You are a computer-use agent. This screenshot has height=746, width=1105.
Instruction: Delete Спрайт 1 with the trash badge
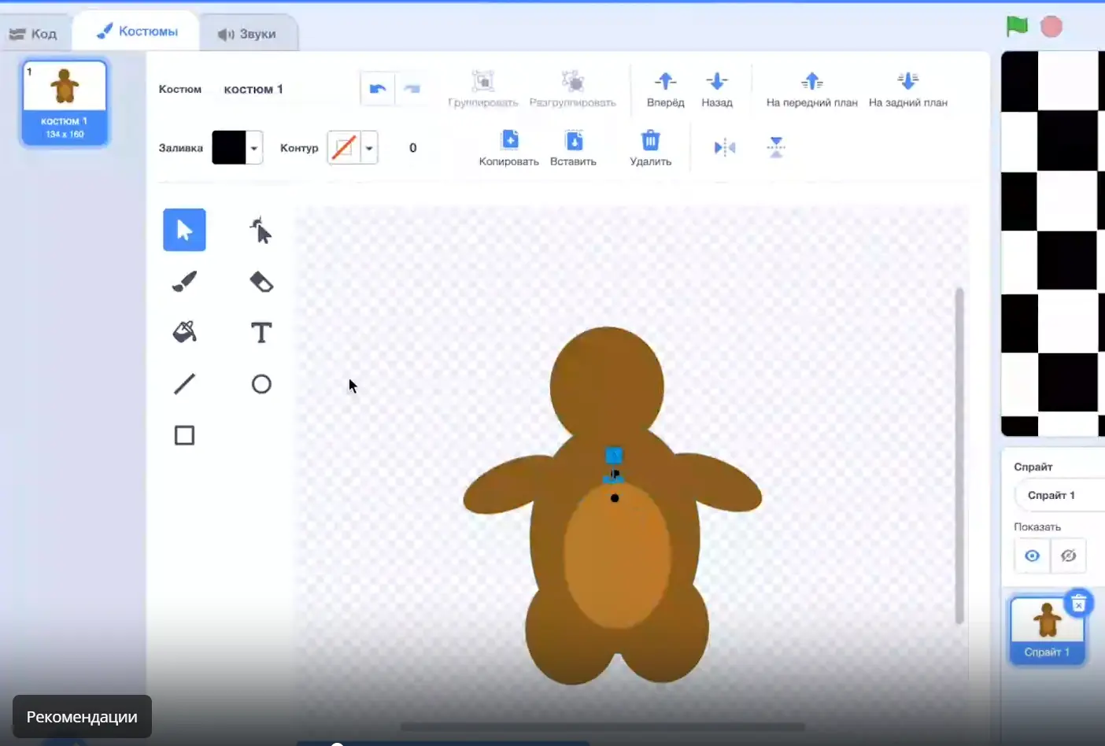coord(1078,604)
